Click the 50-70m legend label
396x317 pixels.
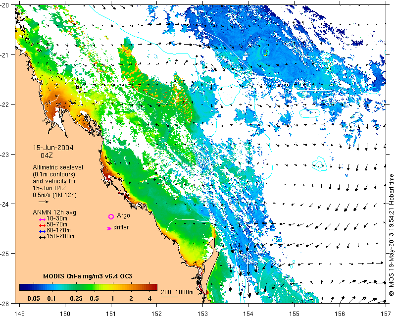click(57, 224)
